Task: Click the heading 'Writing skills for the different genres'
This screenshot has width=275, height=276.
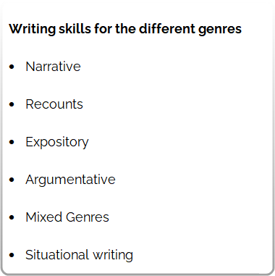Action: (125, 29)
